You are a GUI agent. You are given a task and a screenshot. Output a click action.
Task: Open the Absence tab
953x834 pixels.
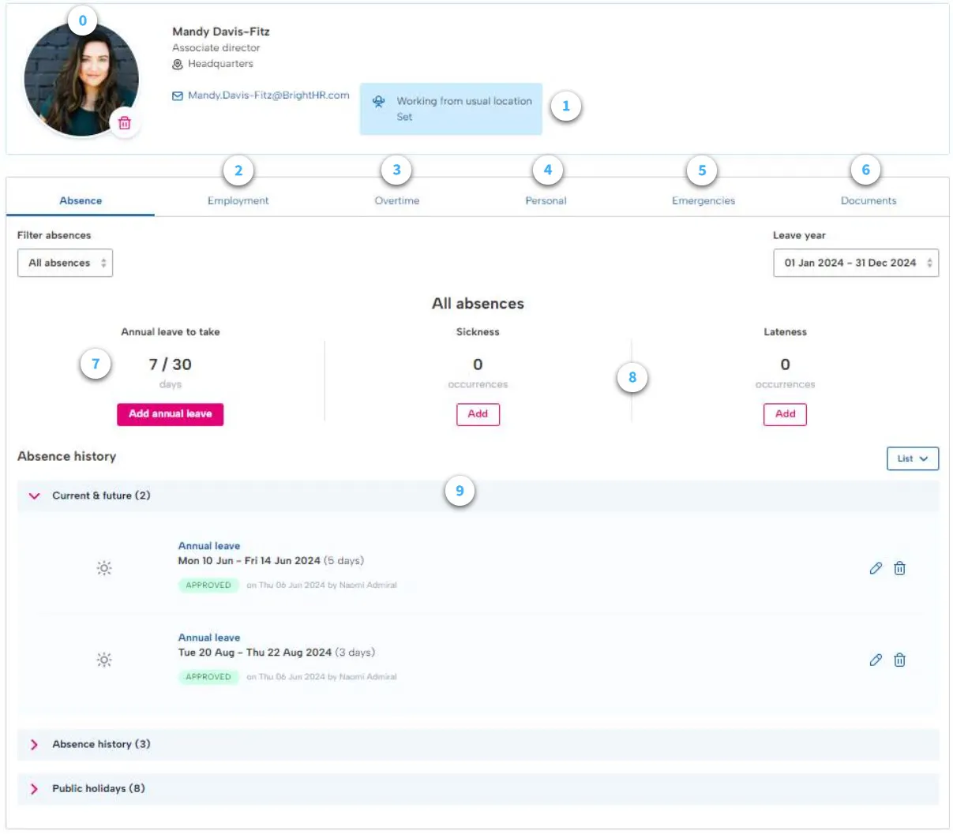pos(81,200)
